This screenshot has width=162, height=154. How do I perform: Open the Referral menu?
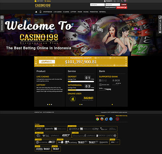102,12
